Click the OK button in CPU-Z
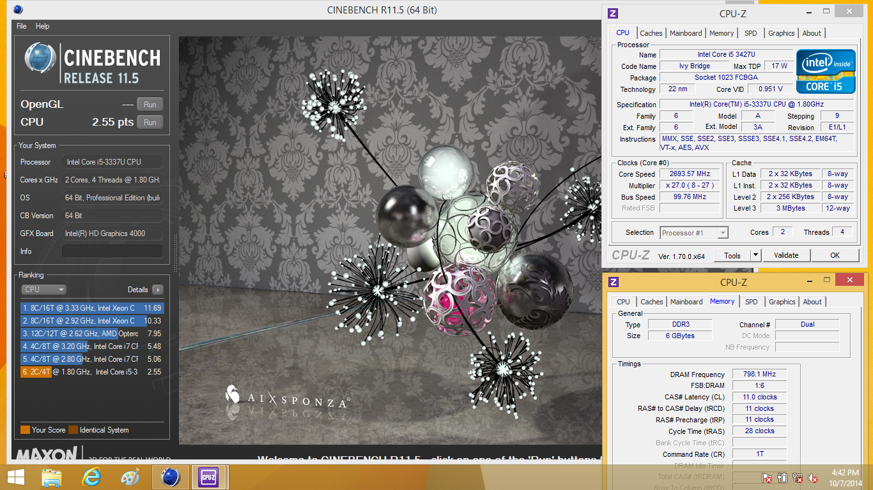The height and width of the screenshot is (490, 873). [835, 255]
